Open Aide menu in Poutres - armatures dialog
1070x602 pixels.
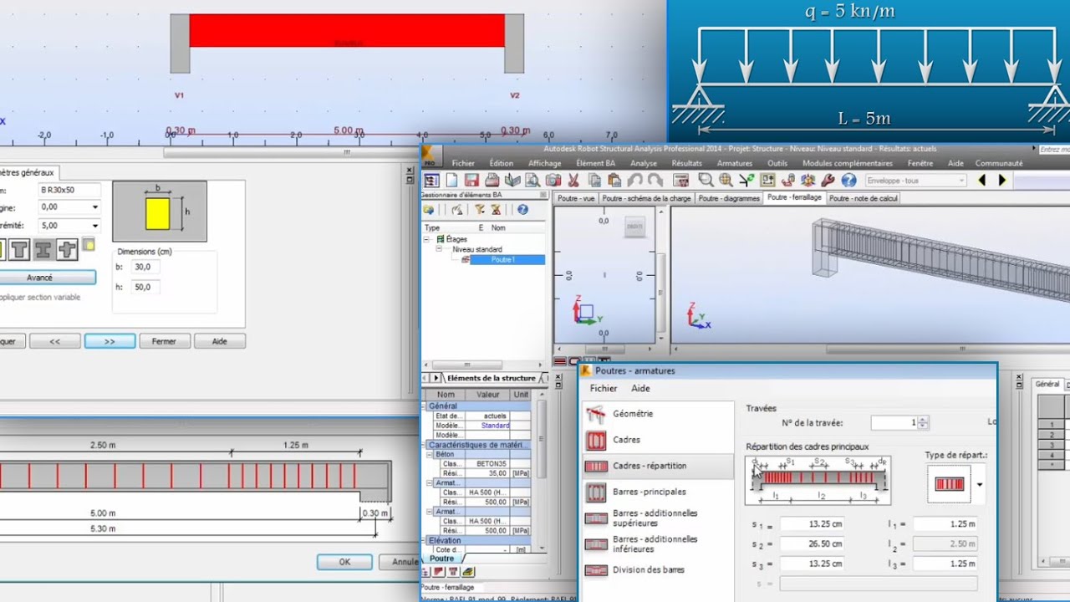tap(640, 389)
